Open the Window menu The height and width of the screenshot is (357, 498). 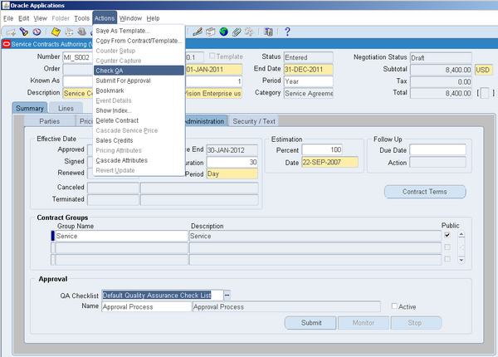tap(130, 18)
